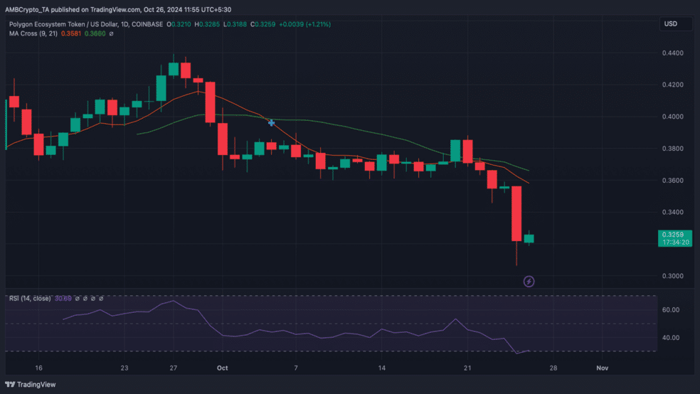
Task: Click the 14 date label on the time axis
Action: click(x=382, y=368)
